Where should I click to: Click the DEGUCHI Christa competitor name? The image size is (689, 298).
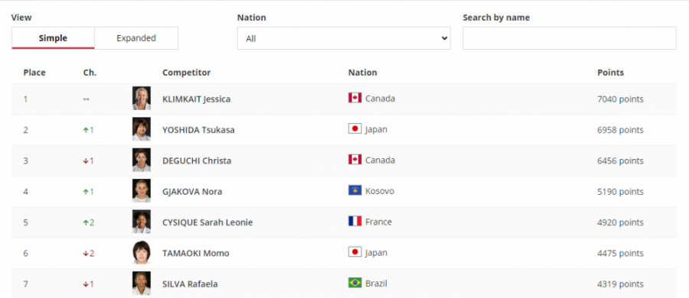click(x=197, y=160)
